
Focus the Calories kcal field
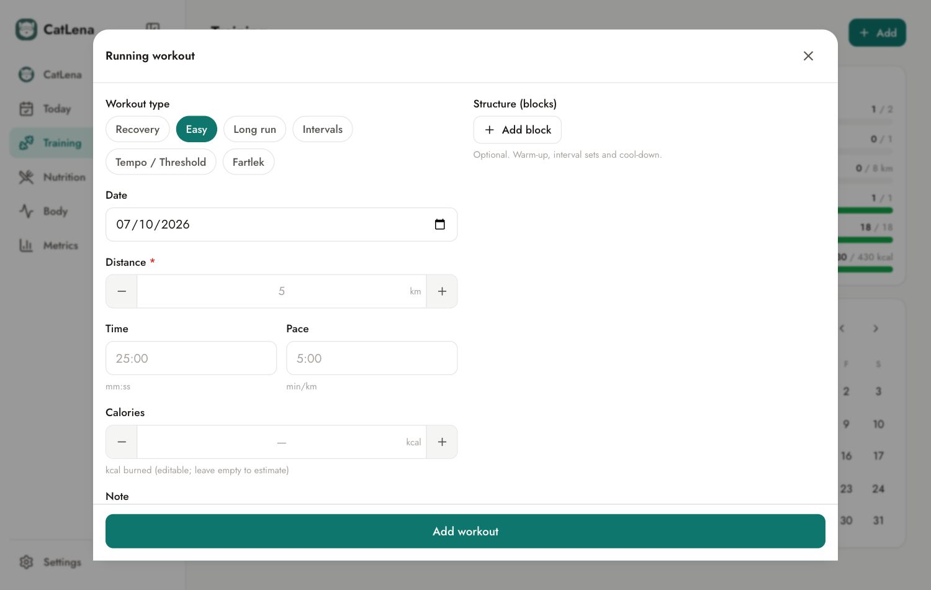[x=282, y=442]
